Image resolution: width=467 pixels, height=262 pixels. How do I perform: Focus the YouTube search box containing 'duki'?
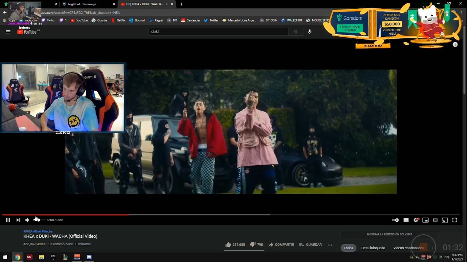pos(218,32)
